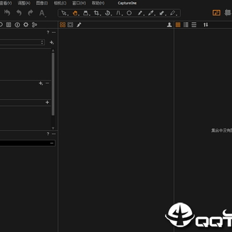This screenshot has height=232, width=232.
Task: Click the left panel vertical scrollbar thumb
Action: [53, 84]
